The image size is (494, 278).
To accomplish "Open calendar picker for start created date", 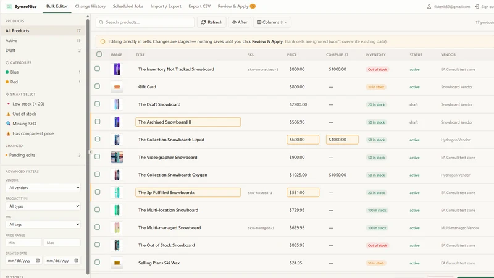I will point(38,261).
